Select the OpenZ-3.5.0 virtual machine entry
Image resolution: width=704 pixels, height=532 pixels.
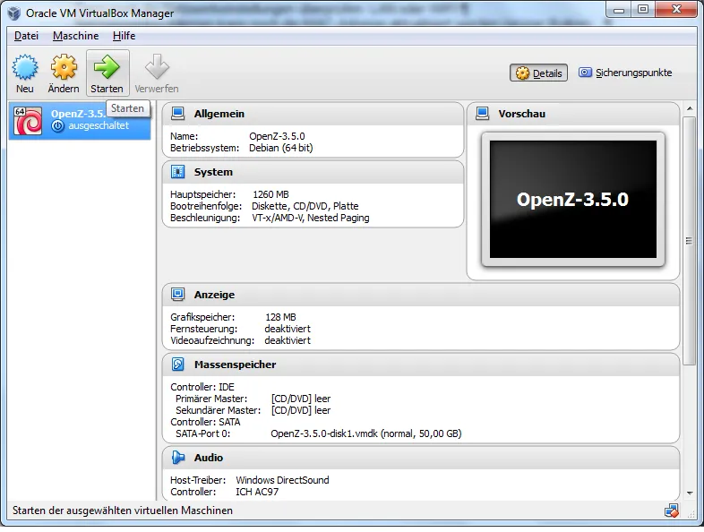coord(80,120)
